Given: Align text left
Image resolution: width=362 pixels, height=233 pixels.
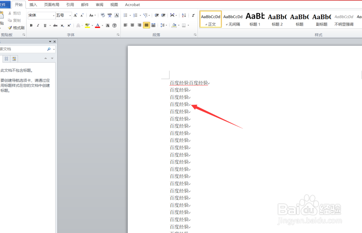Looking at the screenshot, I should tap(126, 25).
